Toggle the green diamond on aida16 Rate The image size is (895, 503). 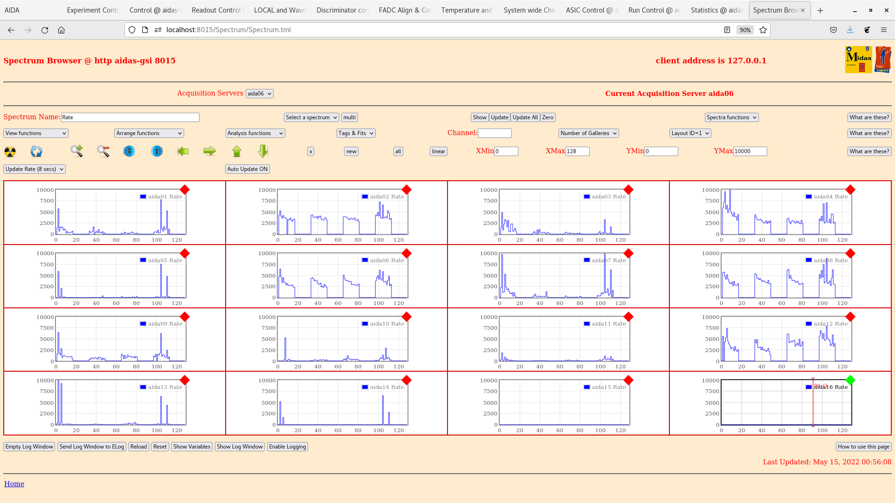point(850,380)
